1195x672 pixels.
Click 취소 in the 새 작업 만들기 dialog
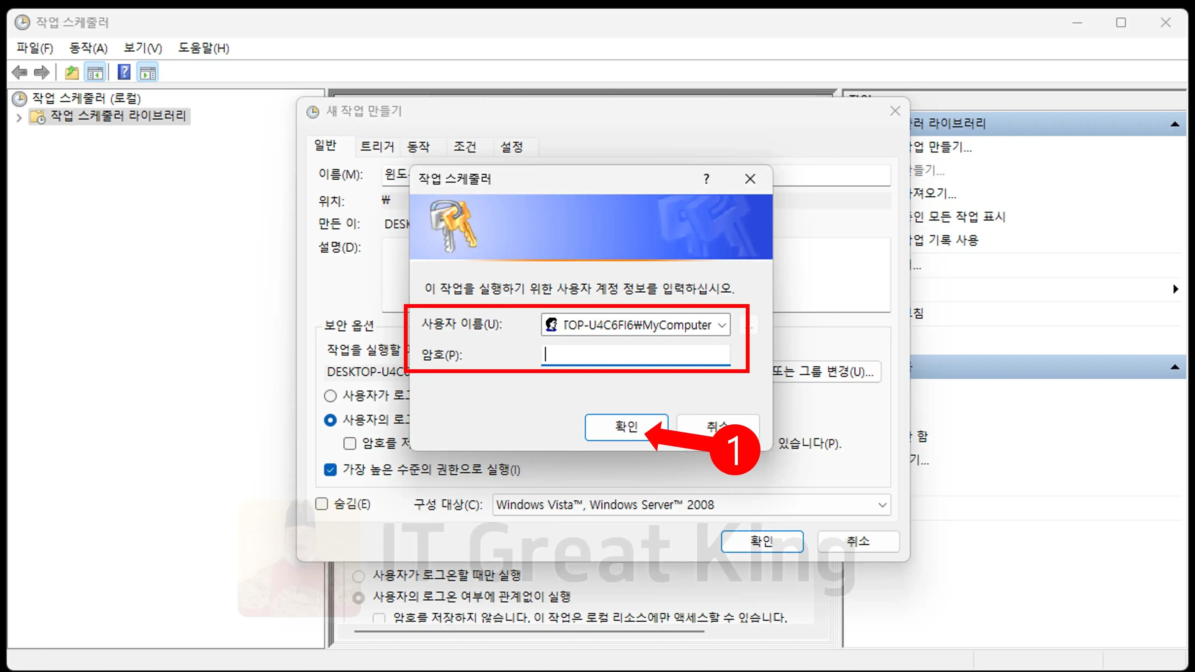point(858,541)
